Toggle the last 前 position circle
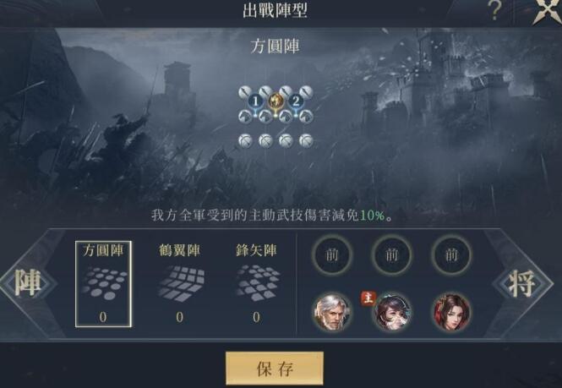The image size is (562, 388). coord(451,255)
